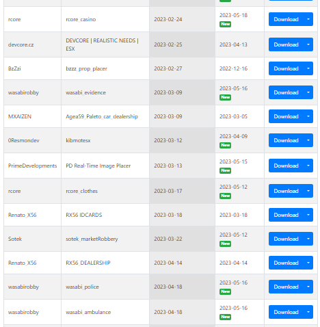
Task: Expand download options for wasabi_police
Action: tap(308, 287)
